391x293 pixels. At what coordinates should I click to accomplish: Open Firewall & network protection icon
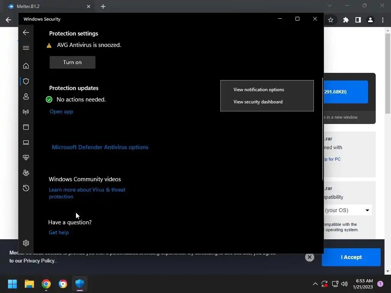coord(26,112)
